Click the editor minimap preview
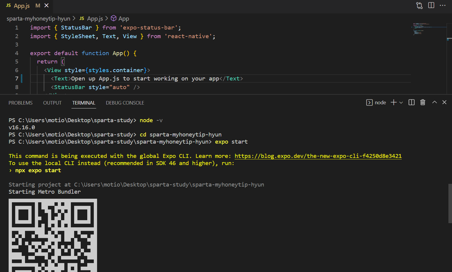The width and height of the screenshot is (452, 272). (429, 29)
